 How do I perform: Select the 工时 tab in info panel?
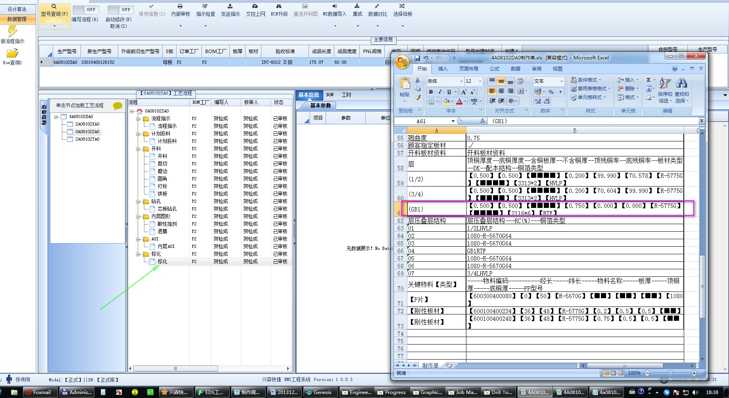[346, 95]
